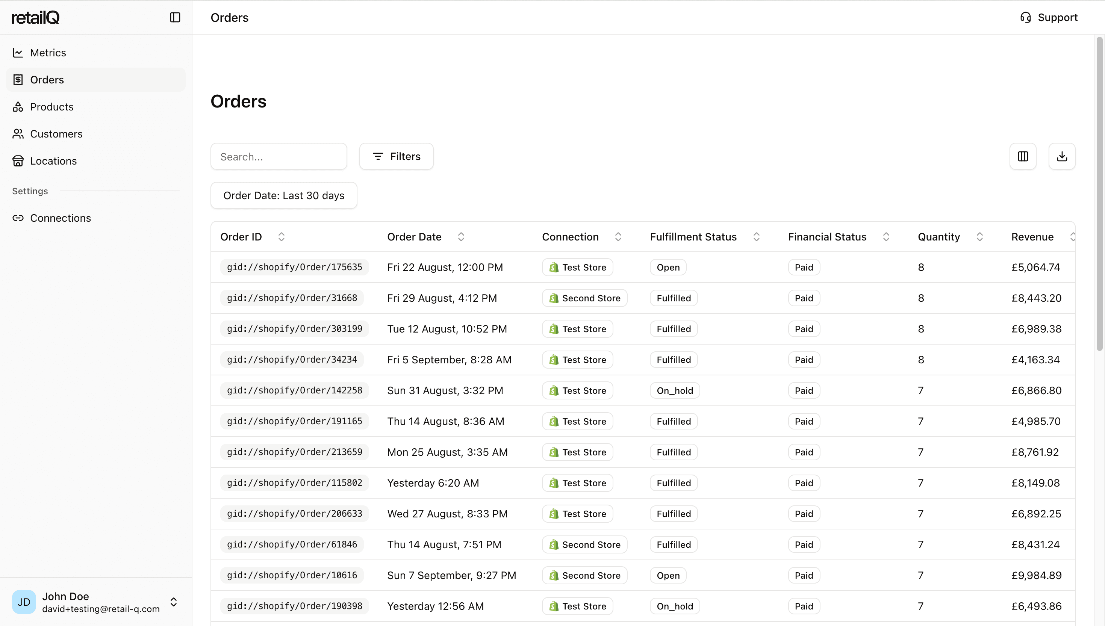Image resolution: width=1105 pixels, height=626 pixels.
Task: Open the Filters dropdown
Action: 396,156
